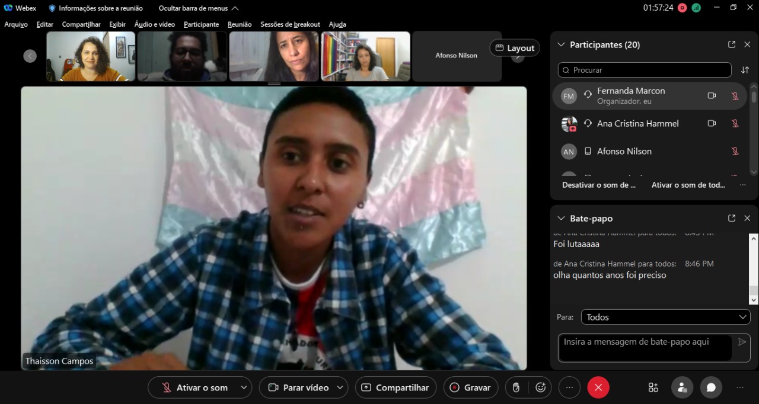Click Afonso Nilson's phone device icon

pos(588,151)
